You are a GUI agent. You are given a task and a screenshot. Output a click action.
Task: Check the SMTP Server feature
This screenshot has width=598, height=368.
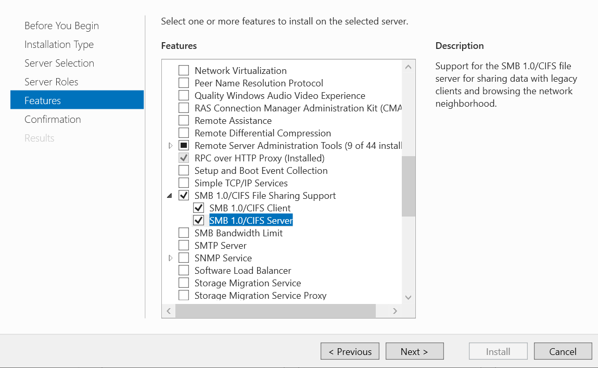pos(183,245)
